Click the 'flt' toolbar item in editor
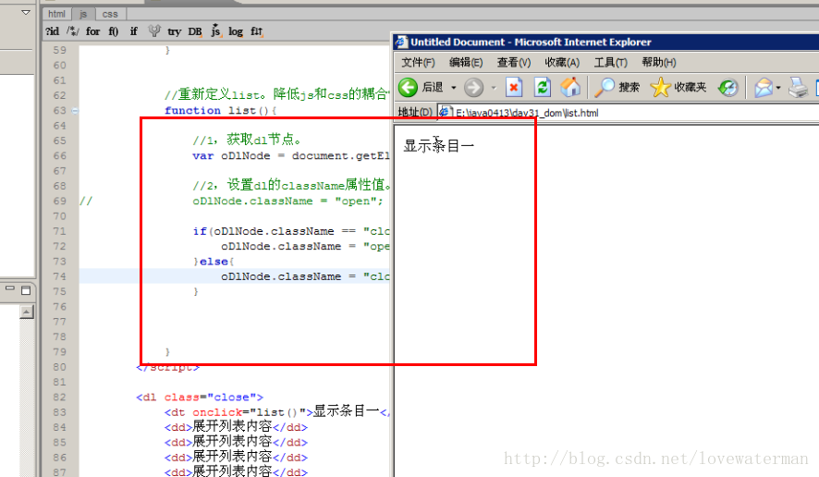This screenshot has width=819, height=477. (257, 31)
